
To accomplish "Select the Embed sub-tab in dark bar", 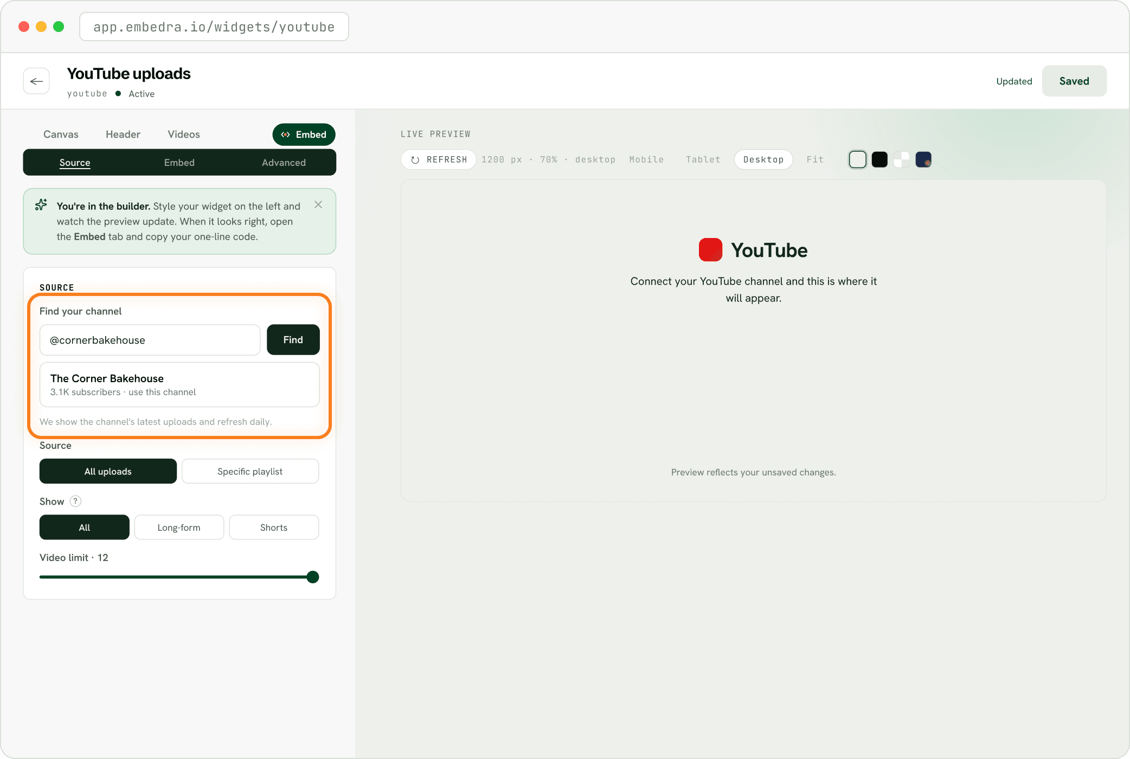I will pyautogui.click(x=179, y=162).
